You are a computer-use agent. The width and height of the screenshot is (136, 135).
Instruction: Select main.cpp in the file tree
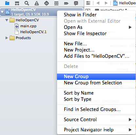pos(28,26)
